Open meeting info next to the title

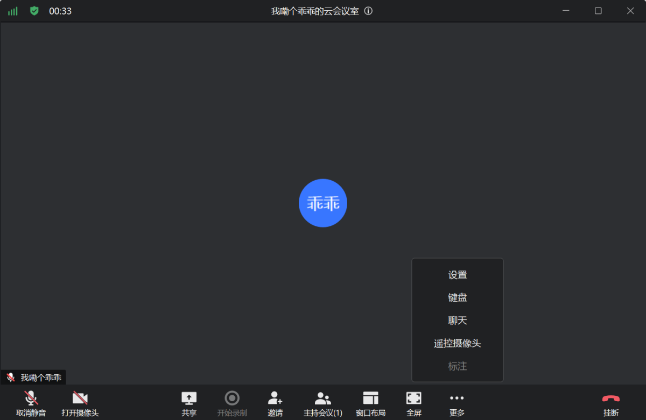point(368,11)
